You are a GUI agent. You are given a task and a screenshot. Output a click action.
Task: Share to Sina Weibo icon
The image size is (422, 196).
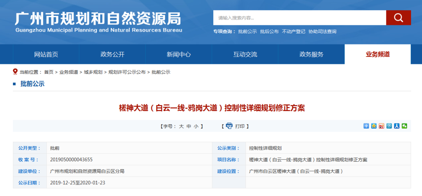pyautogui.click(x=381, y=126)
